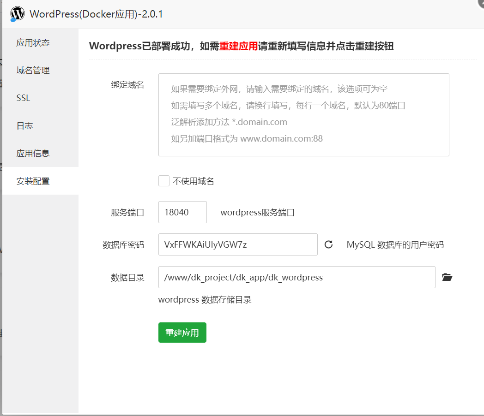Click the 绑定域名 label

127,85
